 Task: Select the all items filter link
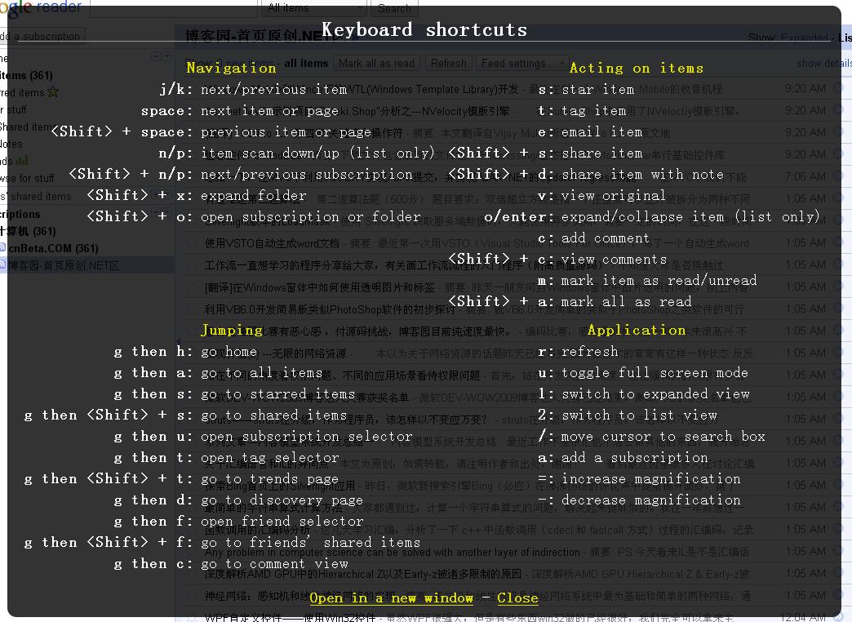tap(306, 64)
